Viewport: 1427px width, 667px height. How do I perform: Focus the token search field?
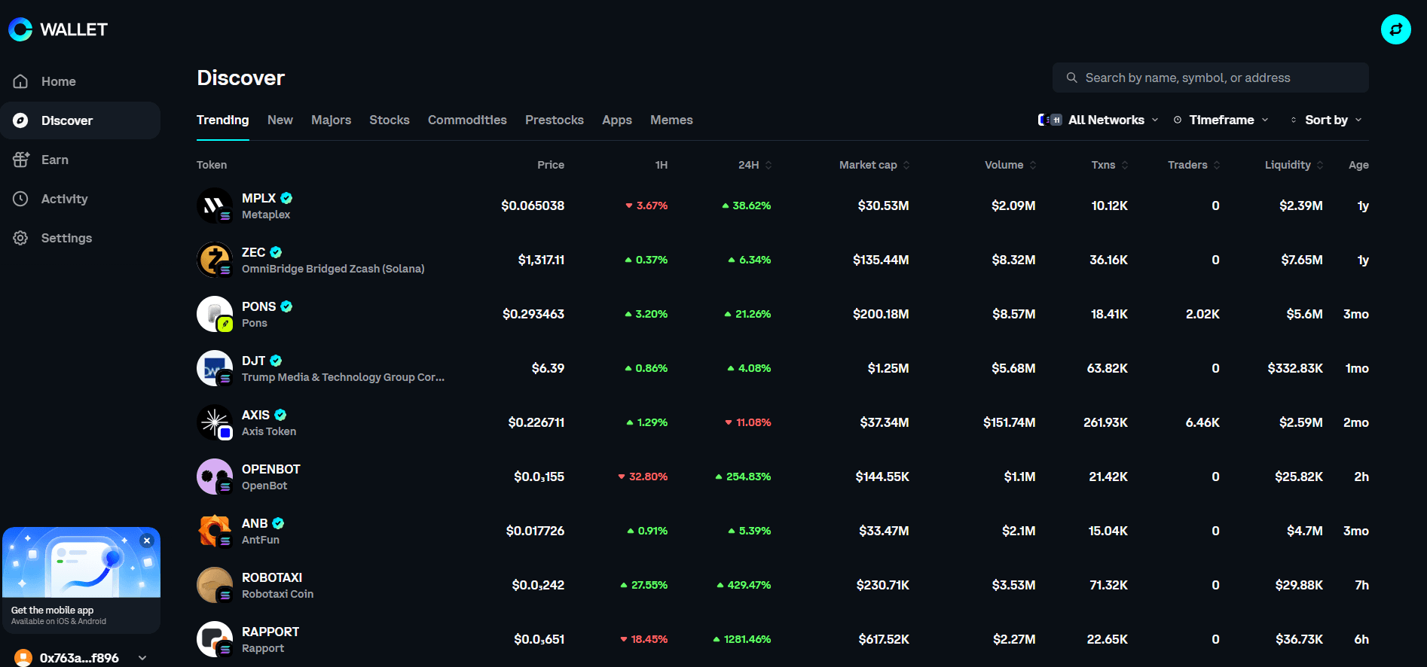(1210, 78)
